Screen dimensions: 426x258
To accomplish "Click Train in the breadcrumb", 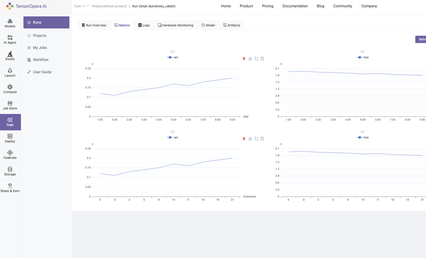I will coord(77,6).
